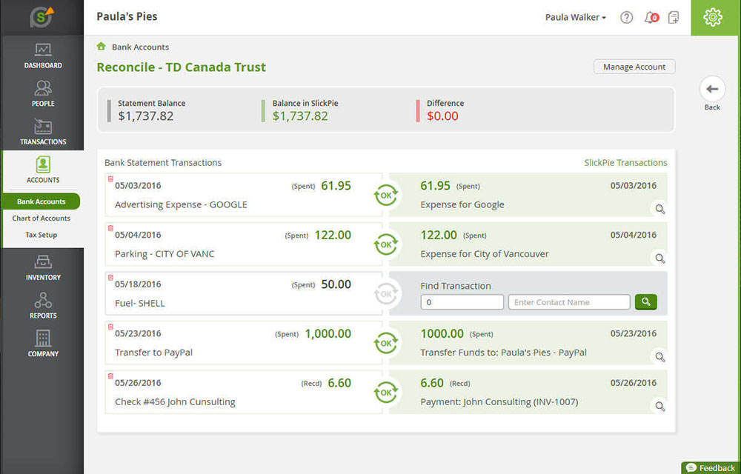Click the Manage Account button
This screenshot has width=741, height=474.
click(634, 67)
